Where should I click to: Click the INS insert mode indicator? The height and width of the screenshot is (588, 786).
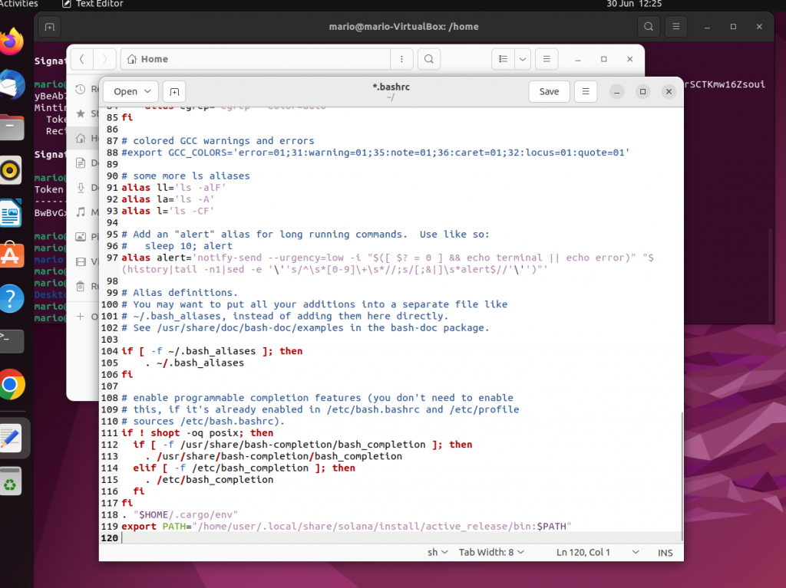pyautogui.click(x=665, y=553)
